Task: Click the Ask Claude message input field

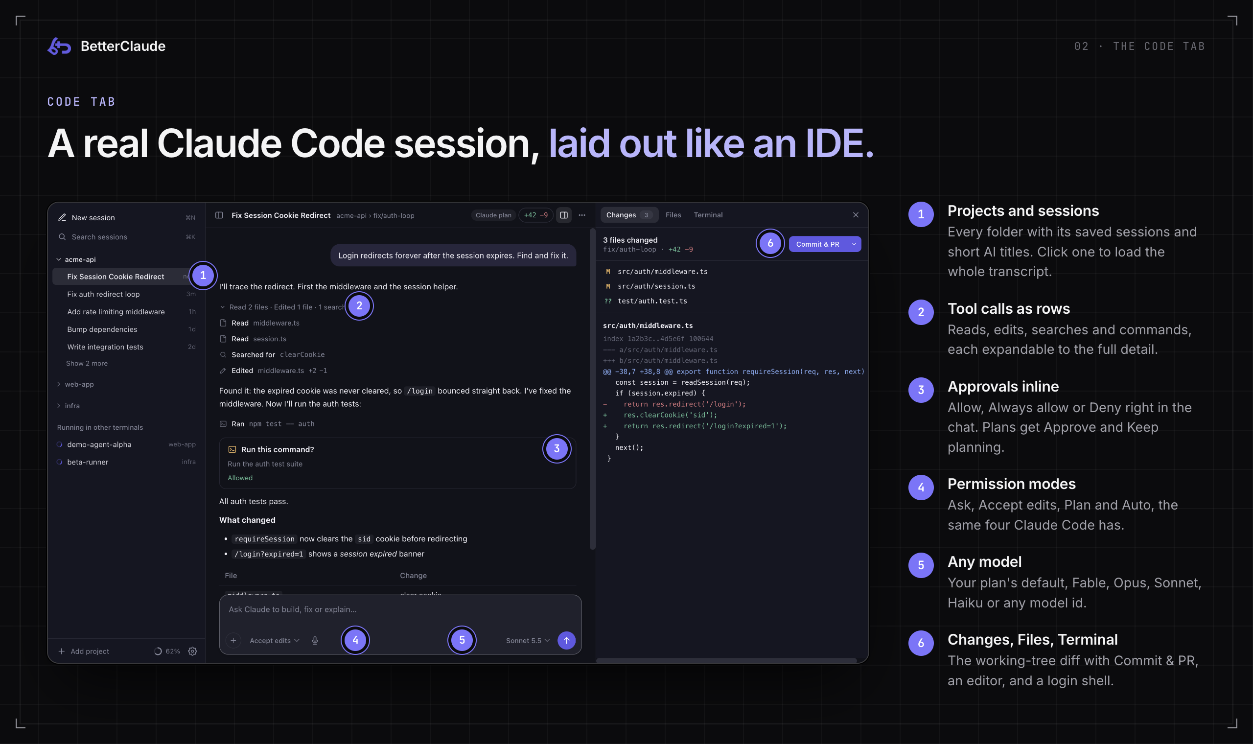Action: pos(400,609)
